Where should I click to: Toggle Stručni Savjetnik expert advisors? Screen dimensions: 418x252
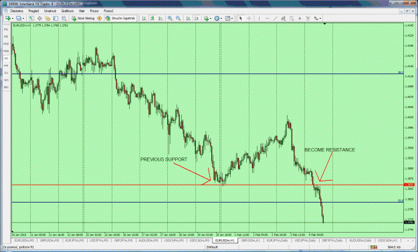click(x=120, y=19)
